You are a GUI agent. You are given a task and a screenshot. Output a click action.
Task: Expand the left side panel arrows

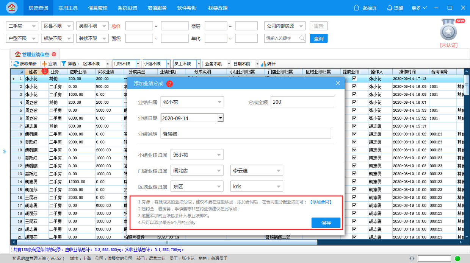pyautogui.click(x=5, y=151)
